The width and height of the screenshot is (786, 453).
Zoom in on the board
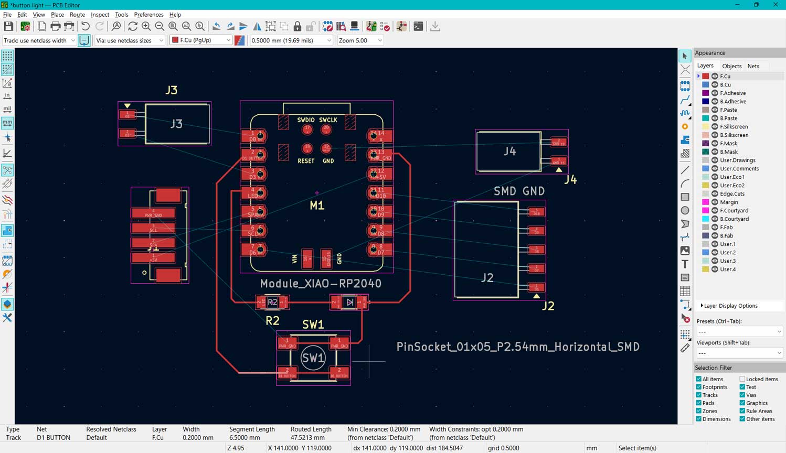(x=146, y=26)
